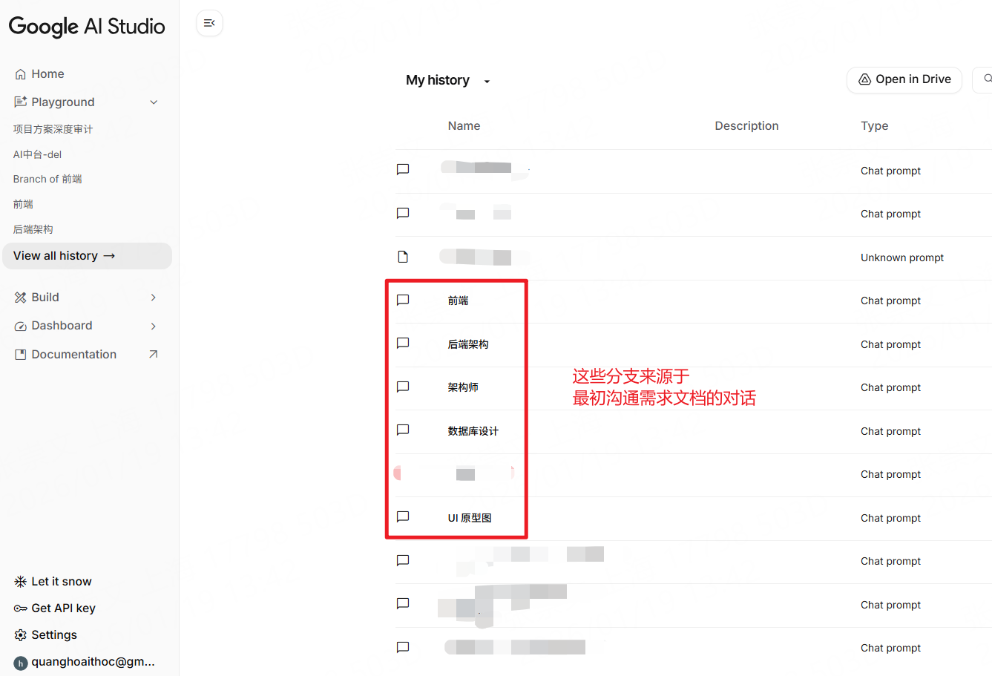
Task: Click the chat icon of the last visible row
Action: tap(403, 647)
